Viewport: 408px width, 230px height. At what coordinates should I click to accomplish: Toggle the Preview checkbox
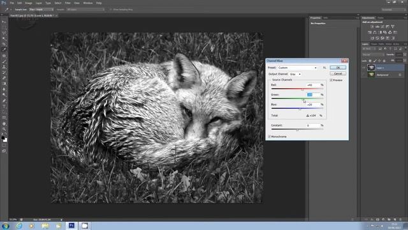[x=331, y=80]
